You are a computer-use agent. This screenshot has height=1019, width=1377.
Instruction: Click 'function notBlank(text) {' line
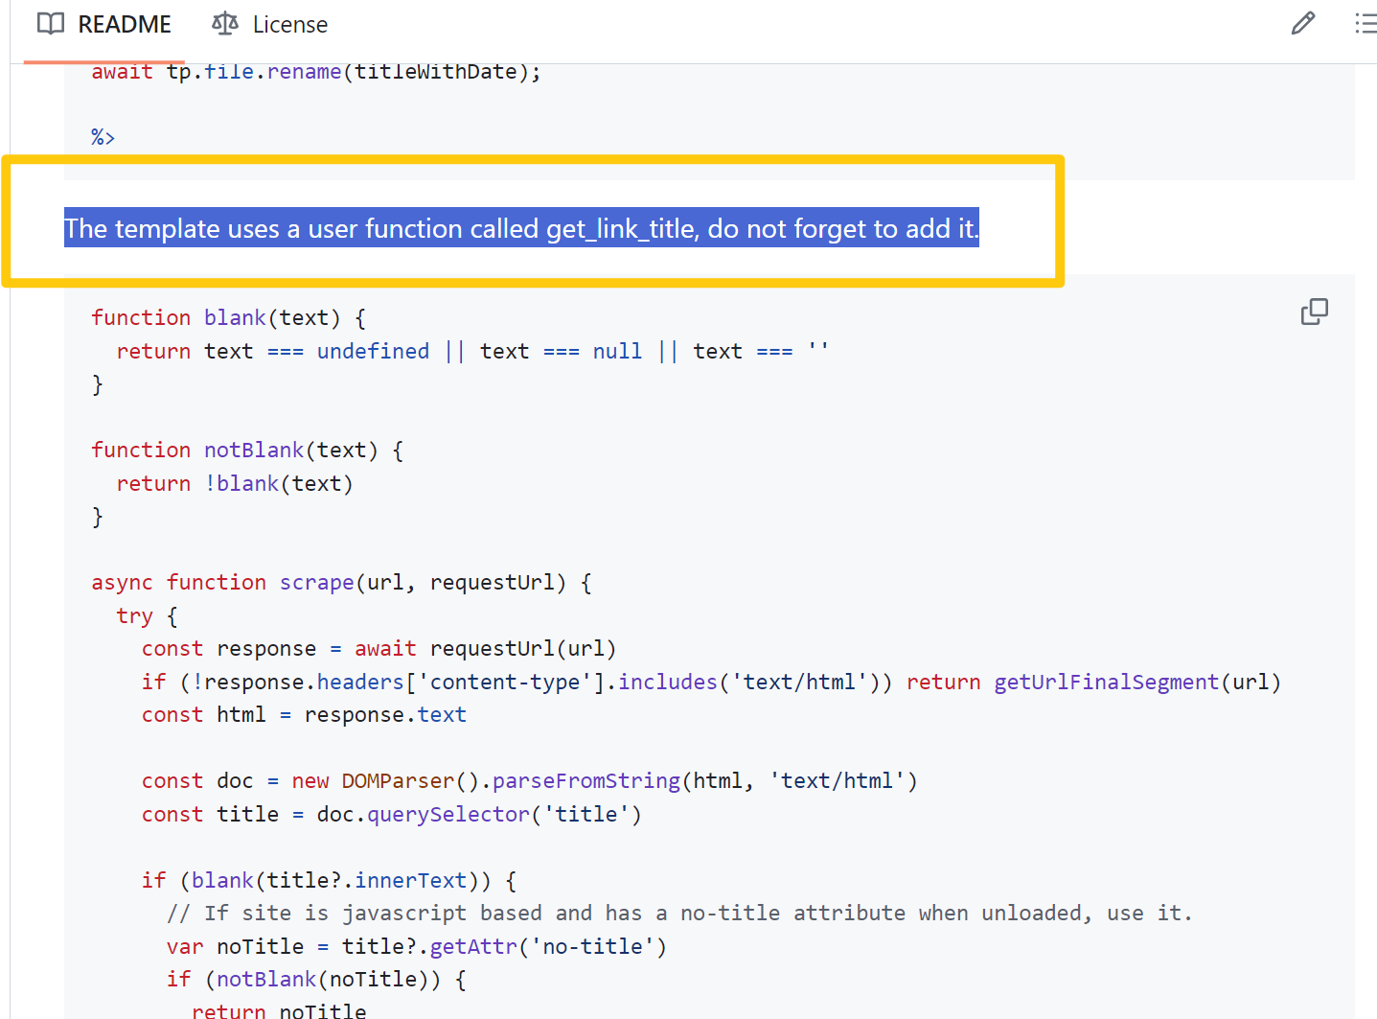247,450
